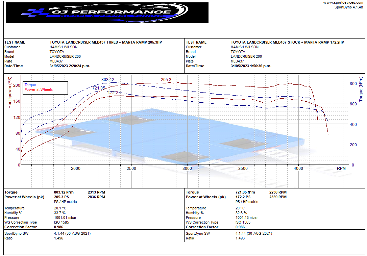Click the 2:20:24 p.m. date/time value
Image resolution: width=367 pixels, height=256 pixels.
click(70, 66)
